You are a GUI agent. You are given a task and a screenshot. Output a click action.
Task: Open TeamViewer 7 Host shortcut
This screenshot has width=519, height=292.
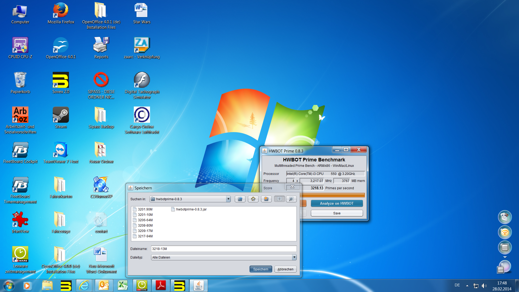61,153
